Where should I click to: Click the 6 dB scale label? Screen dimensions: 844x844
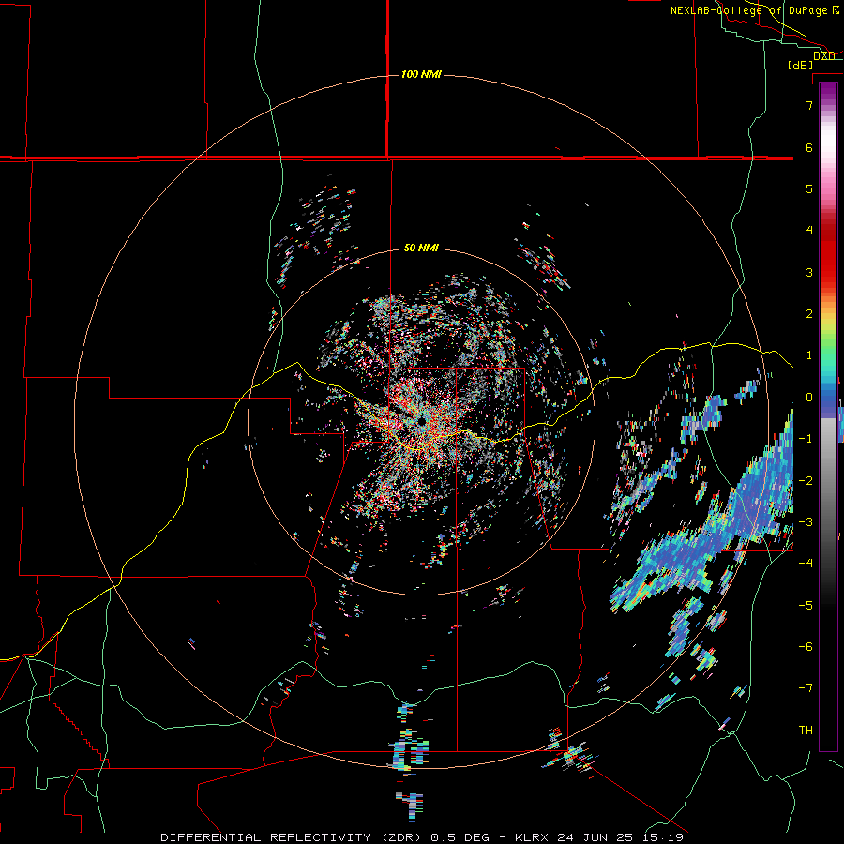click(x=809, y=147)
